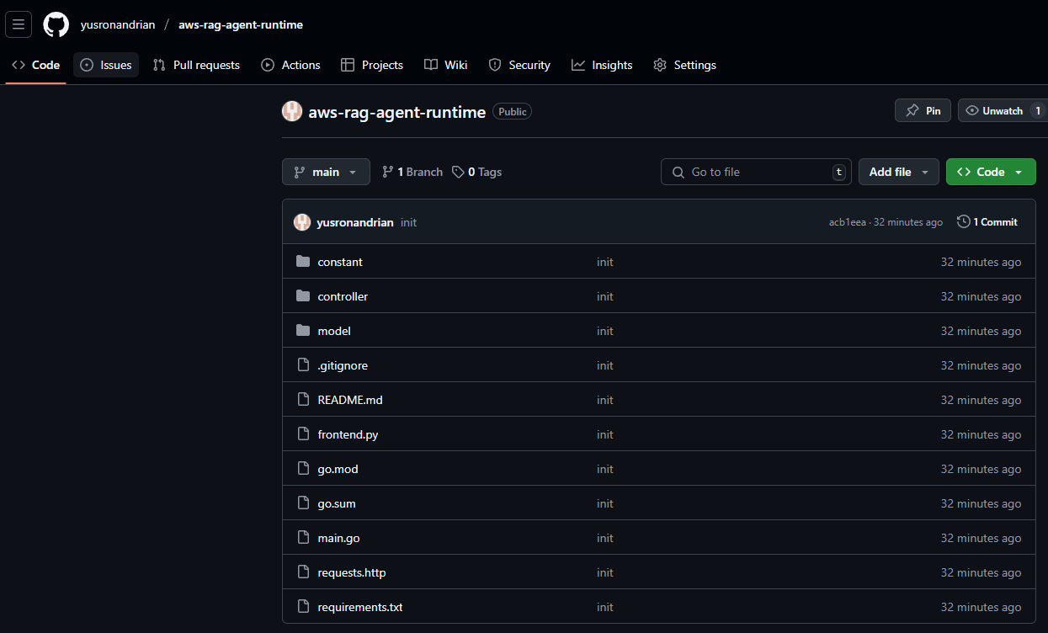
Task: Click the repository avatar next to the title
Action: pos(292,111)
